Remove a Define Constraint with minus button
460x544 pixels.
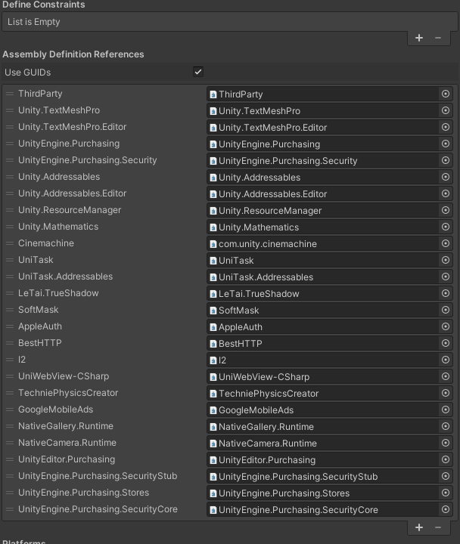[x=438, y=38]
